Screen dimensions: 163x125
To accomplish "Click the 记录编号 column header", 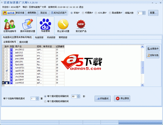I will pos(60,46).
